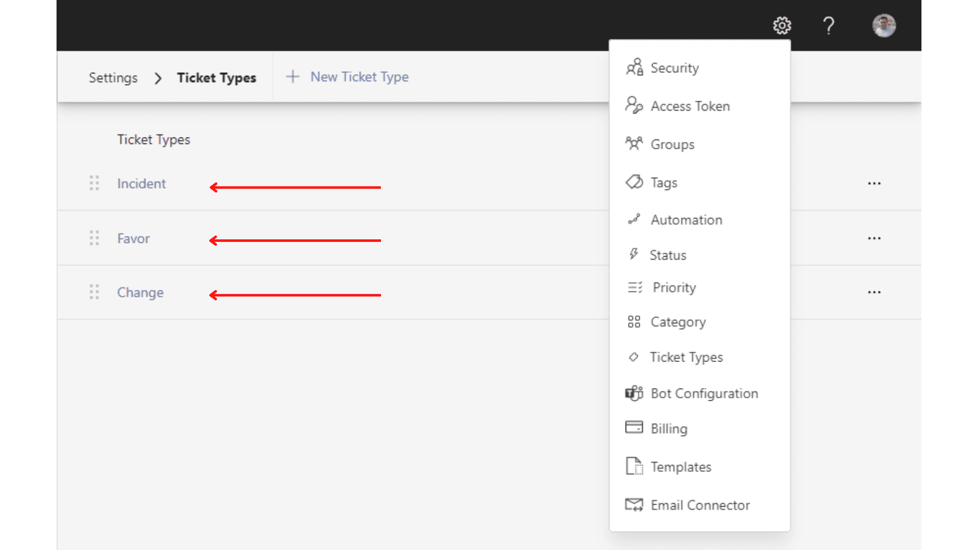The height and width of the screenshot is (550, 978).
Task: Select the Tags icon
Action: point(634,182)
